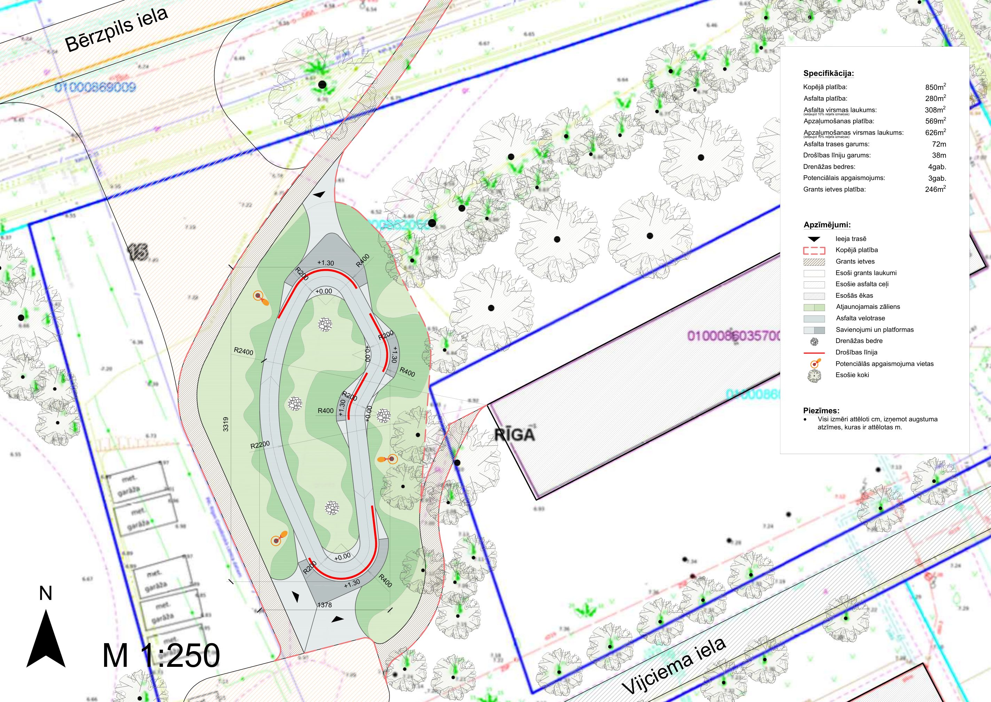This screenshot has height=702, width=991.
Task: Click the 'Esošie koki' tree legend icon
Action: [814, 376]
